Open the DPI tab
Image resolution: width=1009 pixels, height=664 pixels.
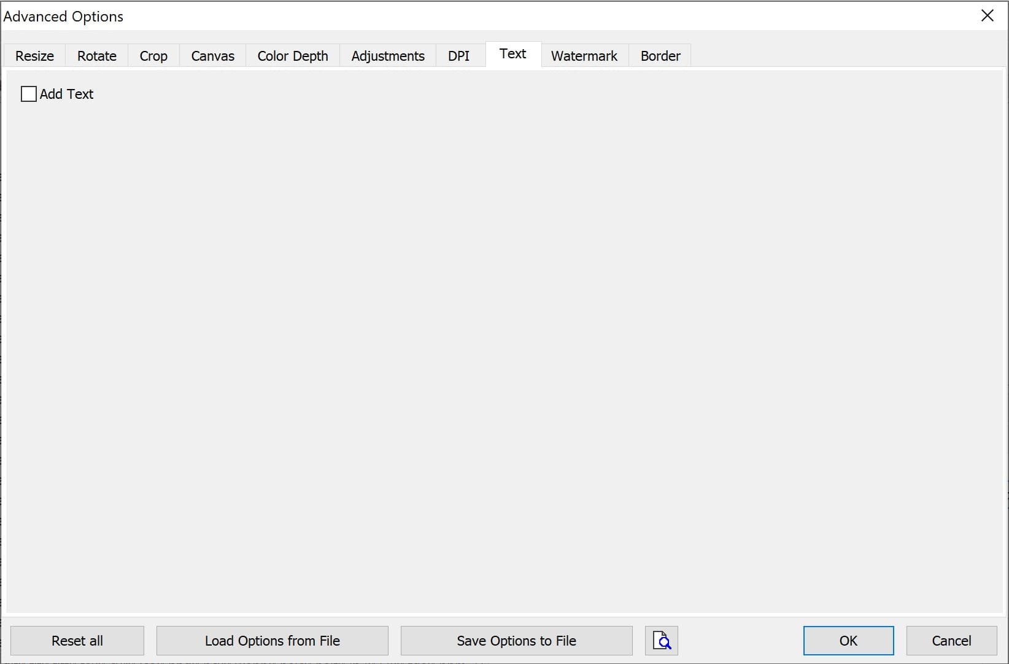pos(458,56)
